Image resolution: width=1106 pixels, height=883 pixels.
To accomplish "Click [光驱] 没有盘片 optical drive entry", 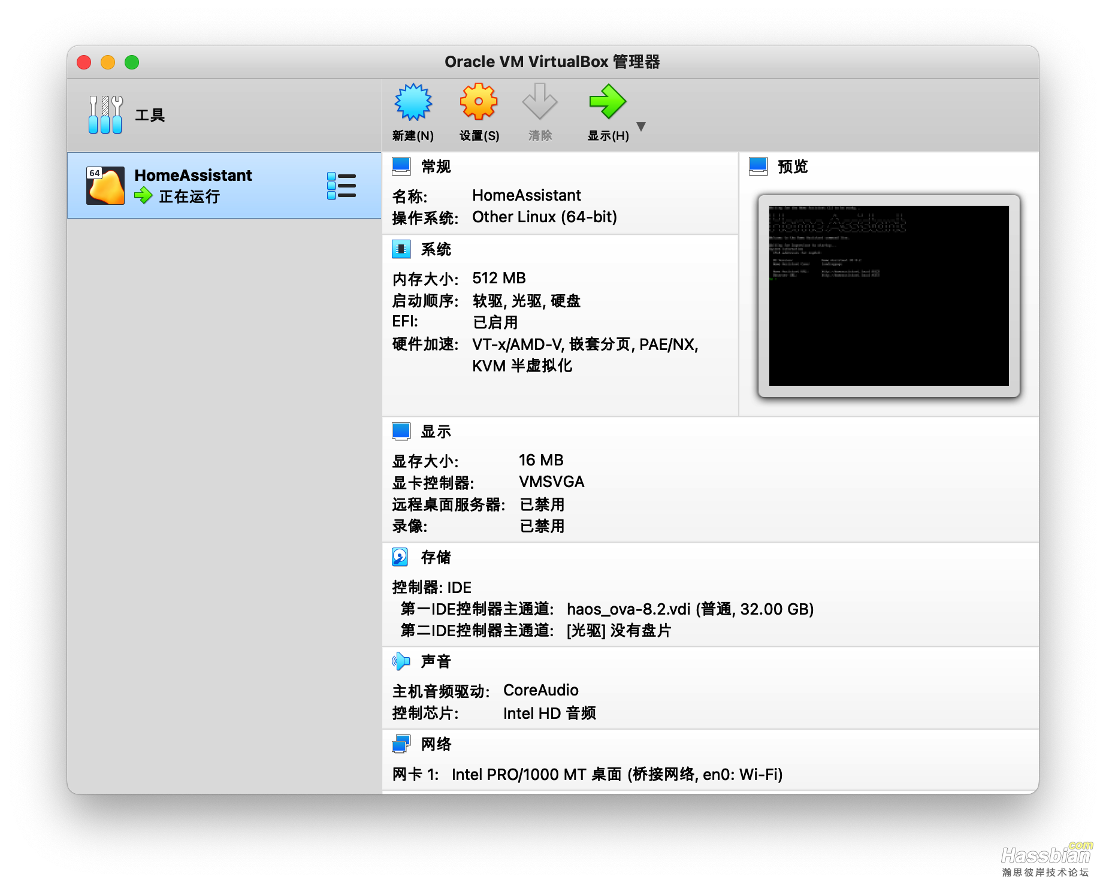I will click(x=619, y=630).
